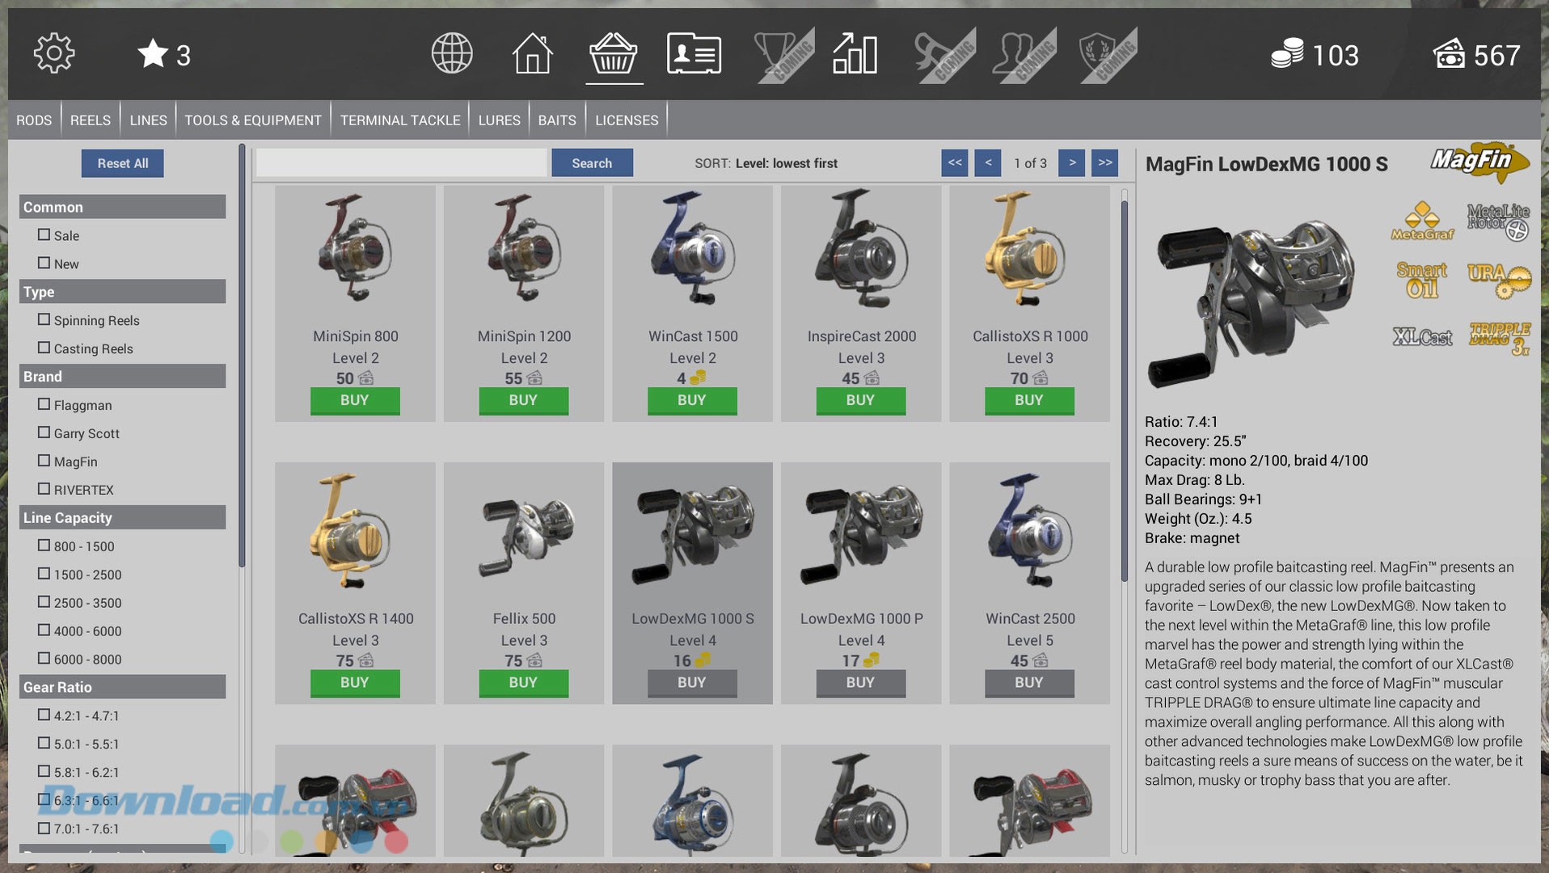Image resolution: width=1549 pixels, height=873 pixels.
Task: Switch to the LURES category tab
Action: [499, 120]
